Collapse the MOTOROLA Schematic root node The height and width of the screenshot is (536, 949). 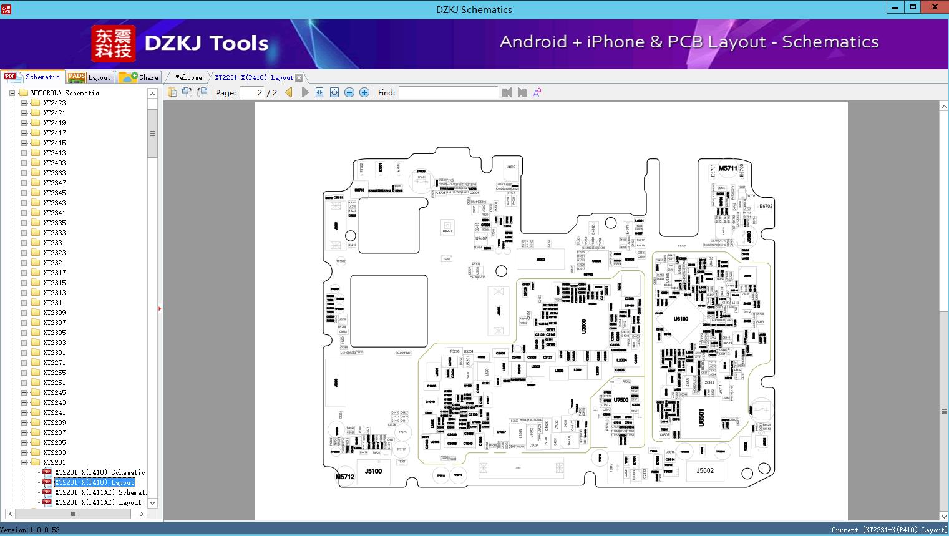point(12,93)
